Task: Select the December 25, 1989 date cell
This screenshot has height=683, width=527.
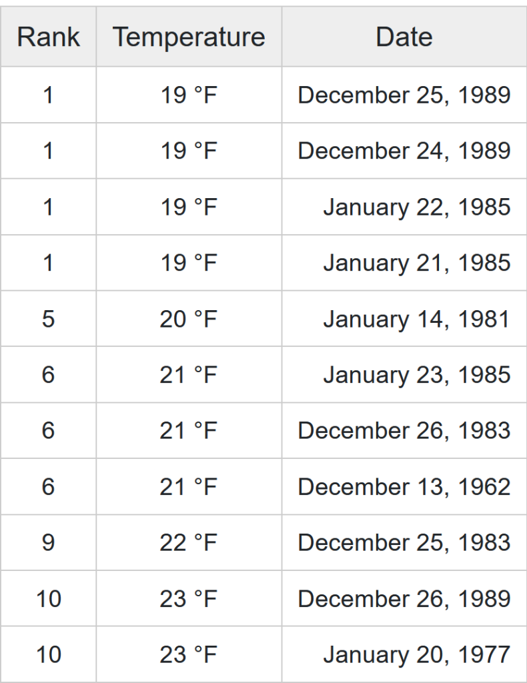Action: pyautogui.click(x=404, y=95)
